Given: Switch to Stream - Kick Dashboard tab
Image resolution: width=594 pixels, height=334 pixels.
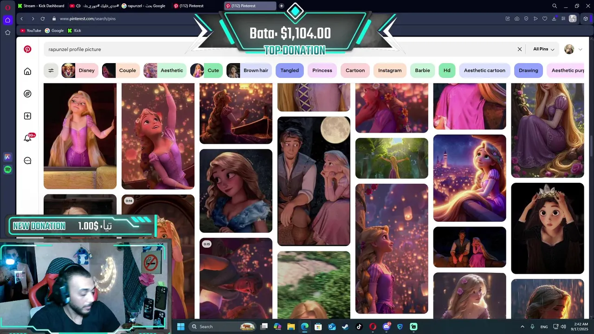Looking at the screenshot, I should point(41,6).
